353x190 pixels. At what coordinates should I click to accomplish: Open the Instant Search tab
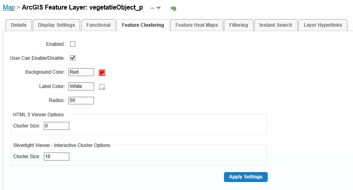pyautogui.click(x=276, y=25)
